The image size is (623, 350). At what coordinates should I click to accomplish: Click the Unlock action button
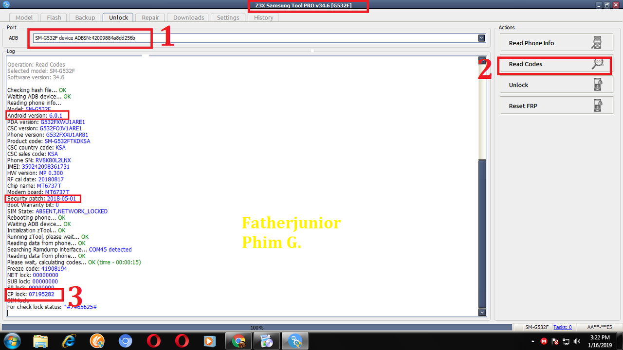tap(556, 85)
